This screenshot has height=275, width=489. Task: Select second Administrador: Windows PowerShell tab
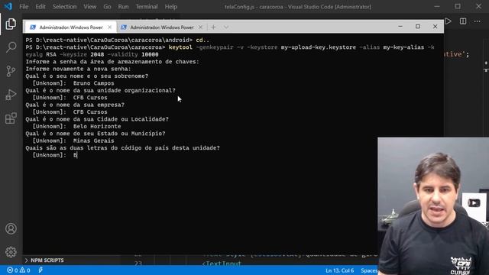coord(161,27)
